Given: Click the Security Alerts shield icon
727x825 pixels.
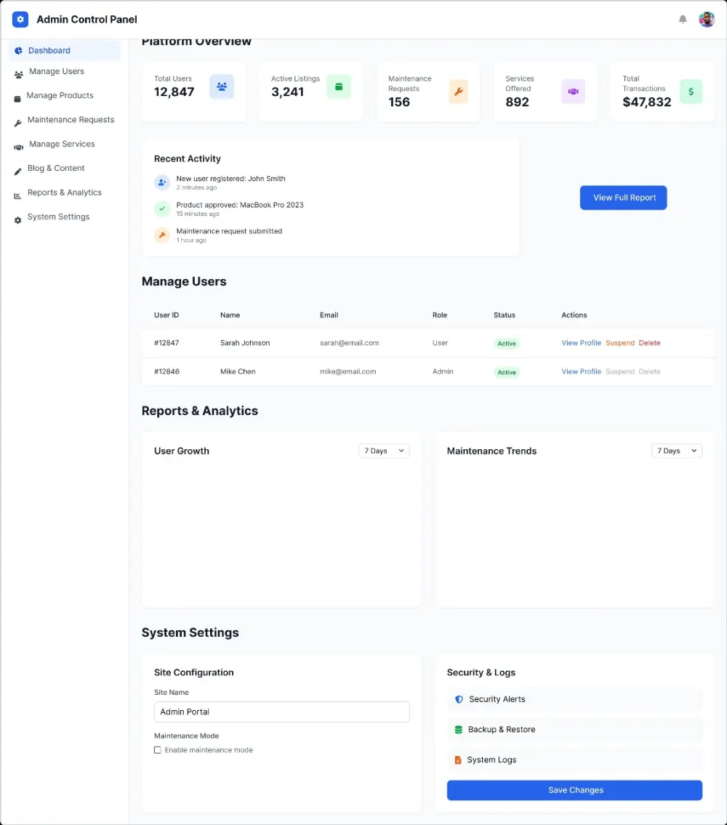Looking at the screenshot, I should [458, 699].
